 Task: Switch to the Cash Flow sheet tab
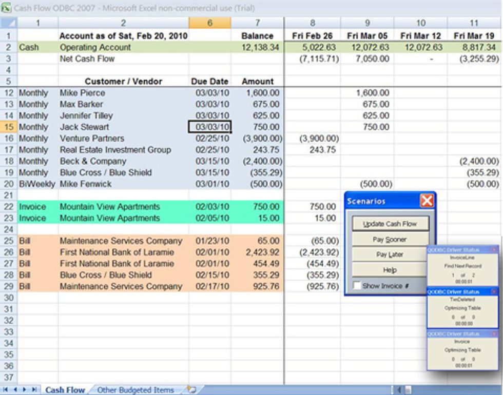click(65, 390)
